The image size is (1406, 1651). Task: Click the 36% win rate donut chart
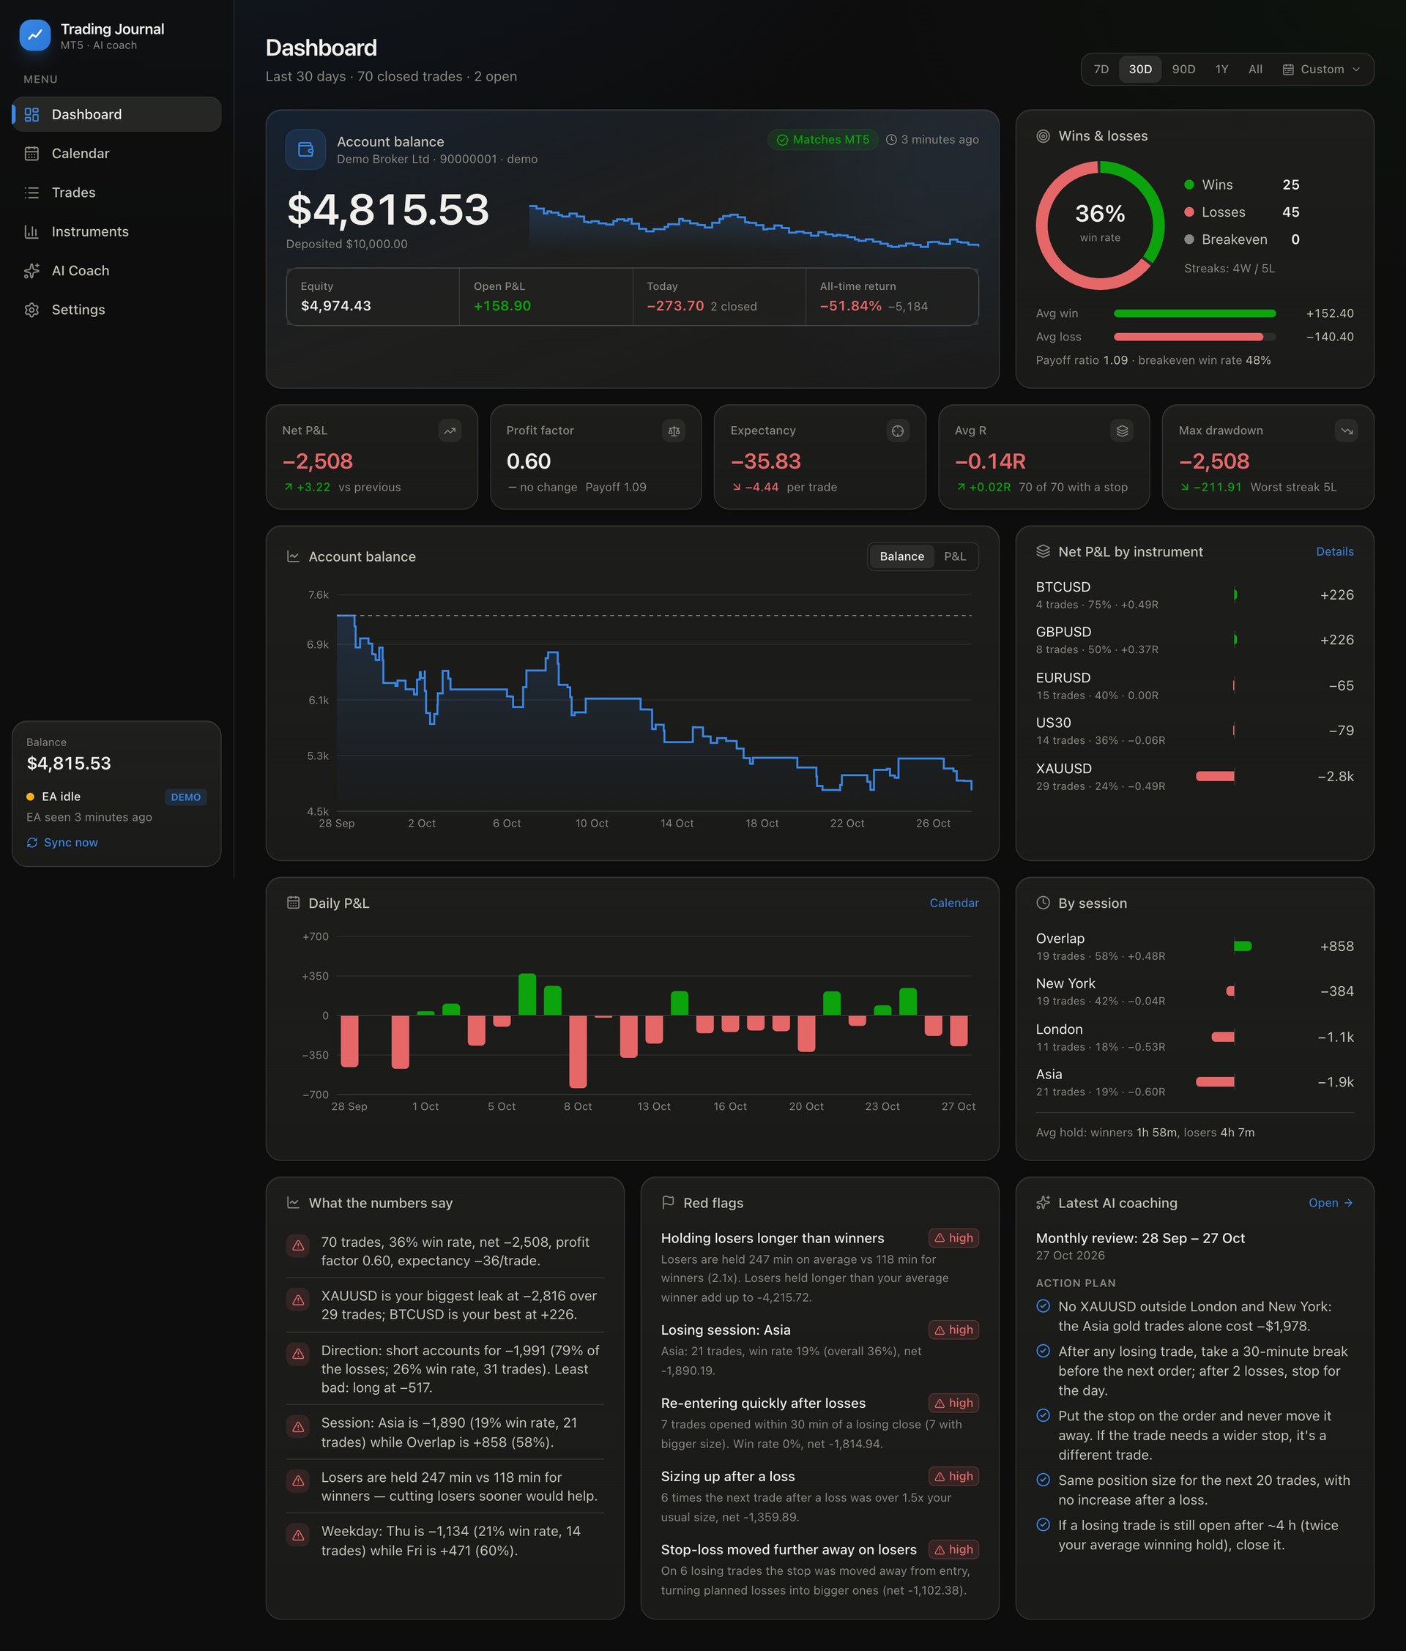pos(1100,225)
